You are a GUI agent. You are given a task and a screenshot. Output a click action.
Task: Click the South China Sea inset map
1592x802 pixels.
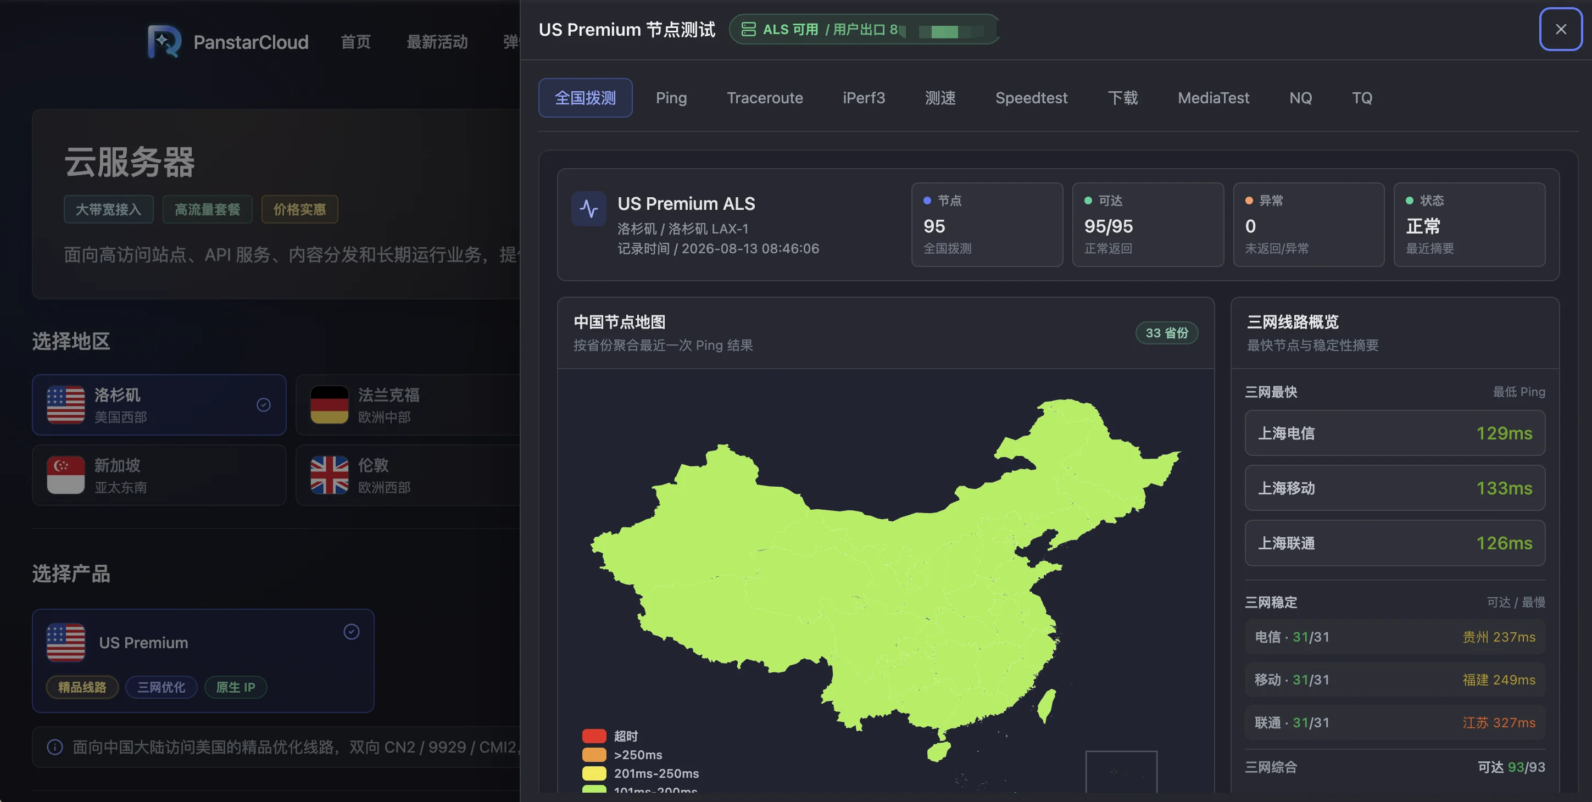1121,771
